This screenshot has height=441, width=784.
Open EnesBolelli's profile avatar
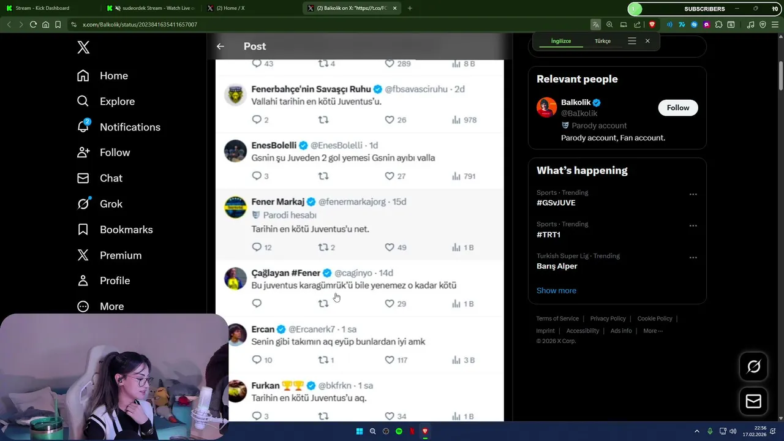(x=235, y=151)
